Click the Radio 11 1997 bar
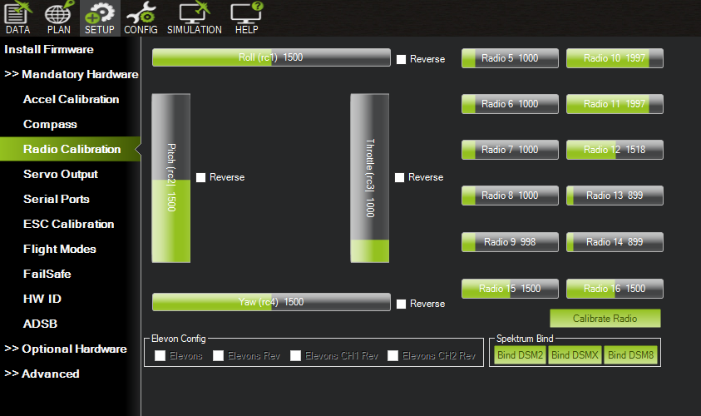701x416 pixels. tap(615, 104)
